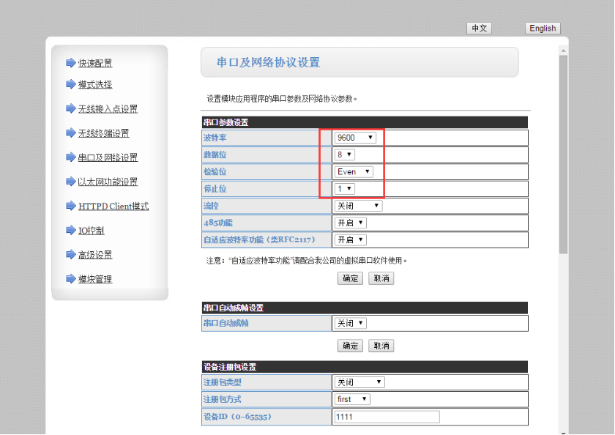Image resolution: width=615 pixels, height=435 pixels.
Task: Click the 设备ID input field
Action: (387, 417)
